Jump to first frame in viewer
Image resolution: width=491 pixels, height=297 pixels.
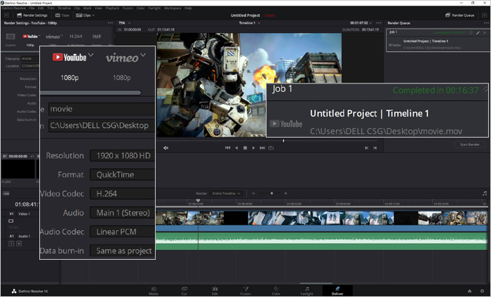click(x=228, y=148)
